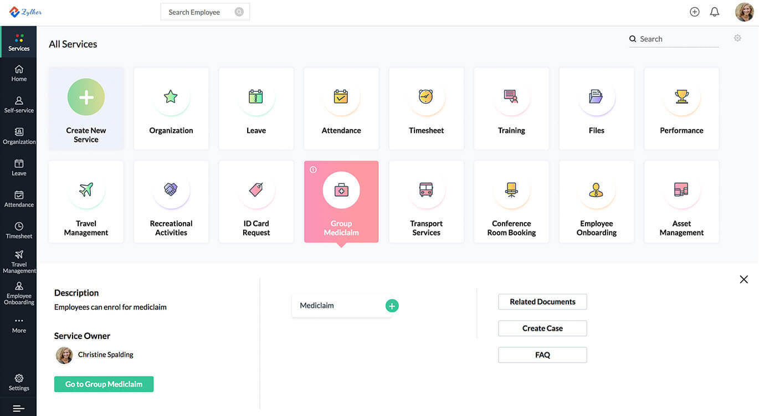Open the Travel Management airplane icon
This screenshot has height=416, width=759.
click(x=86, y=190)
